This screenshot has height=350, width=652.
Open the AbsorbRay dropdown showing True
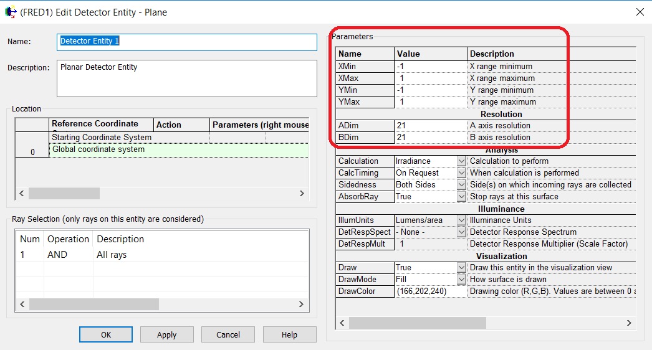click(x=461, y=196)
